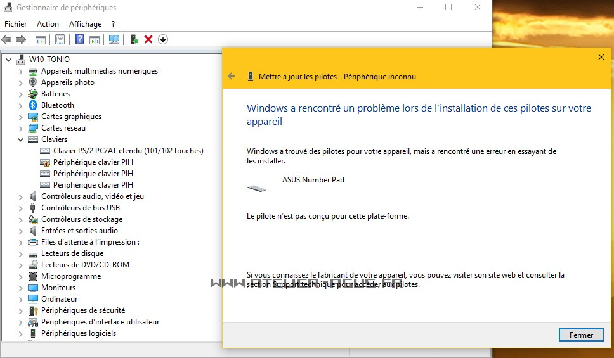Click the red X uninstall device icon

pyautogui.click(x=148, y=39)
